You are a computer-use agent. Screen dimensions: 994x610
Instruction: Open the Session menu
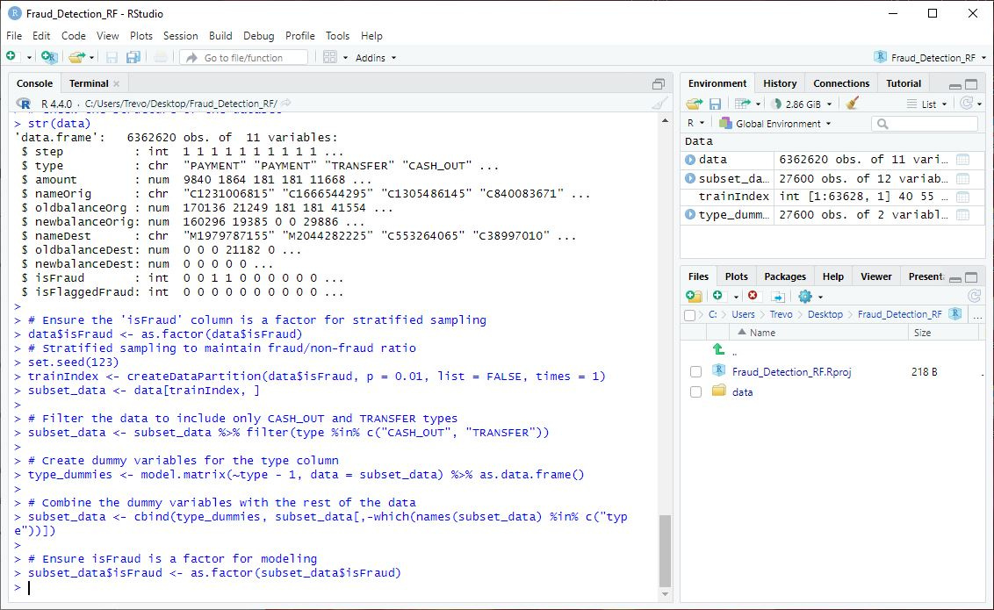click(x=181, y=35)
